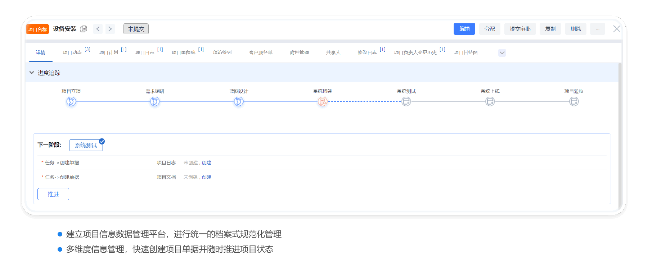Viewport: 648px width, 271px height.
Task: Click the 系统上线 stage icon
Action: 490,102
